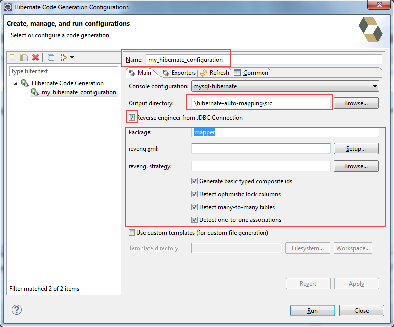The height and width of the screenshot is (327, 394).
Task: Switch to the Exporters tab
Action: pyautogui.click(x=179, y=73)
